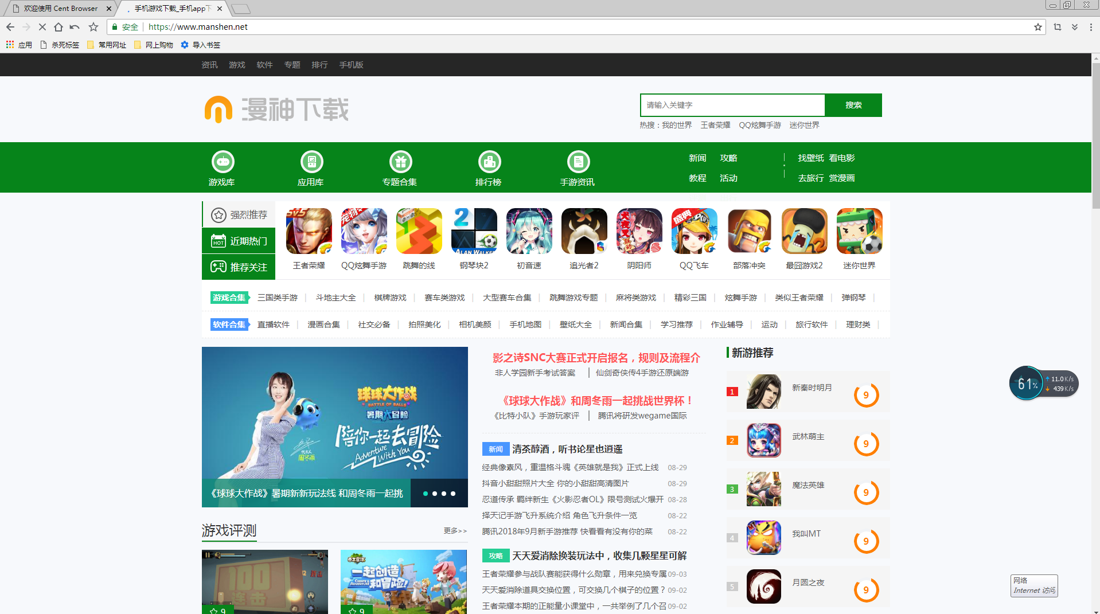Open 手机版 in the top black menu
The image size is (1100, 614).
click(351, 65)
